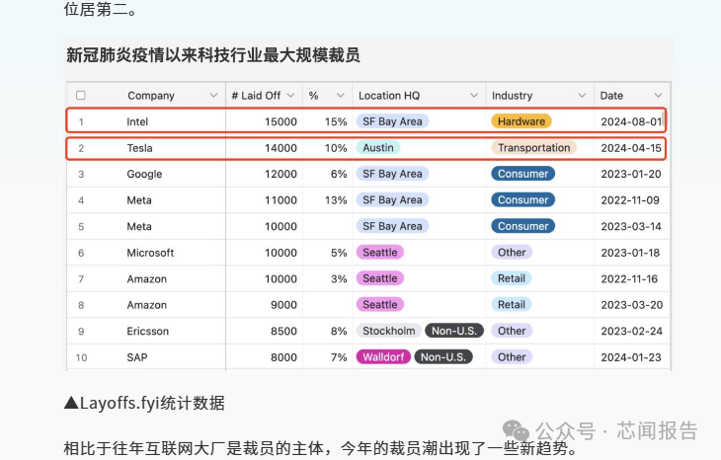Click the Other tag in Microsoft's row
Viewport: 721px width, 460px height.
tap(512, 253)
